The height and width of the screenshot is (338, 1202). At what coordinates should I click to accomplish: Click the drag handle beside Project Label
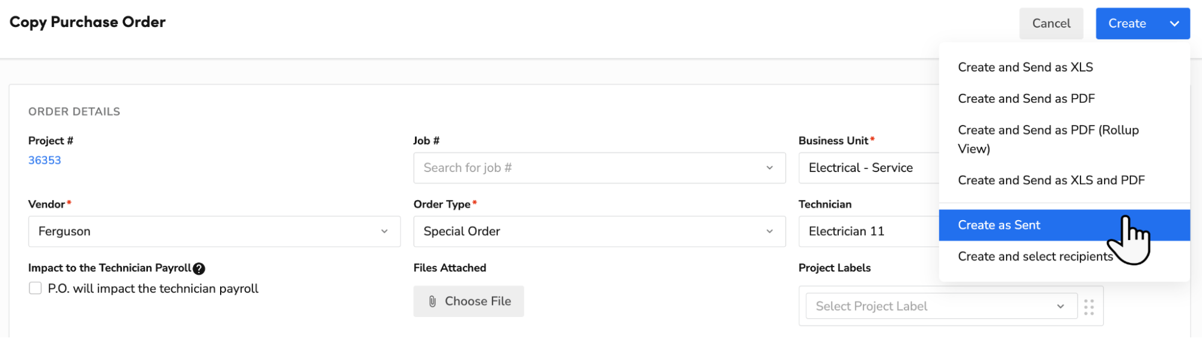(x=1089, y=307)
